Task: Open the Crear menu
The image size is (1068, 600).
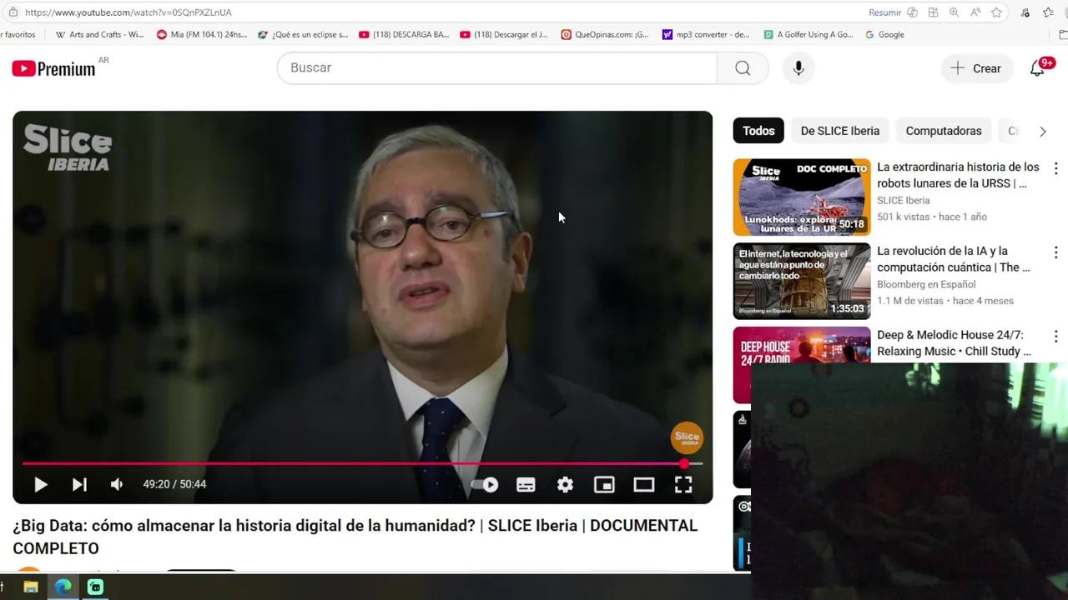Action: point(976,68)
